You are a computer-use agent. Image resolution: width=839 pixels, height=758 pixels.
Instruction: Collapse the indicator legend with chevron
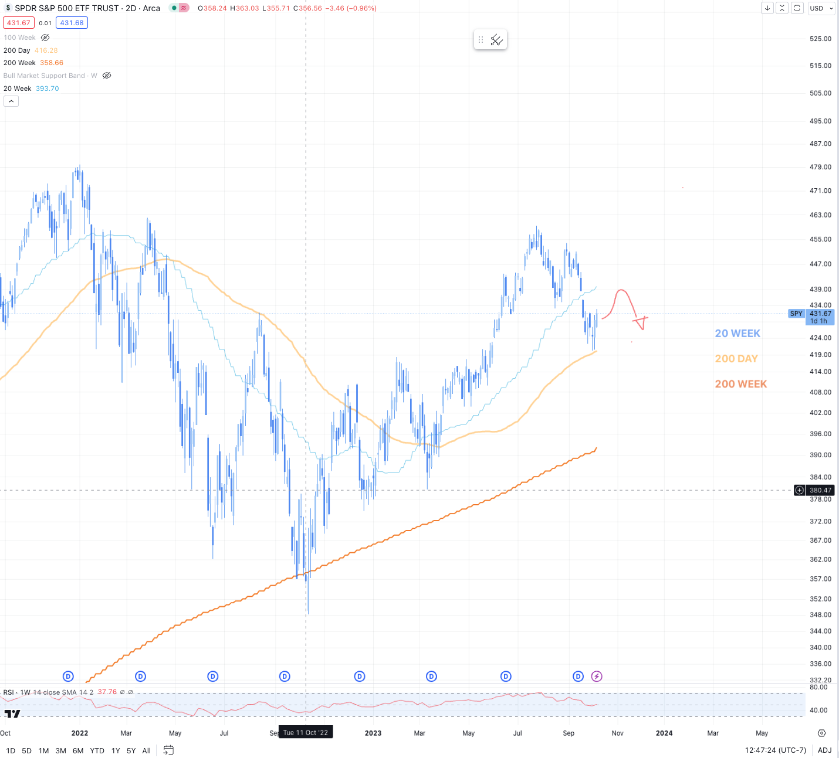click(11, 101)
